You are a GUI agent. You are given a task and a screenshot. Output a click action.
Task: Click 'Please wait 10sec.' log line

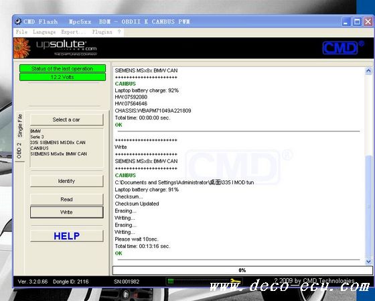(137, 239)
